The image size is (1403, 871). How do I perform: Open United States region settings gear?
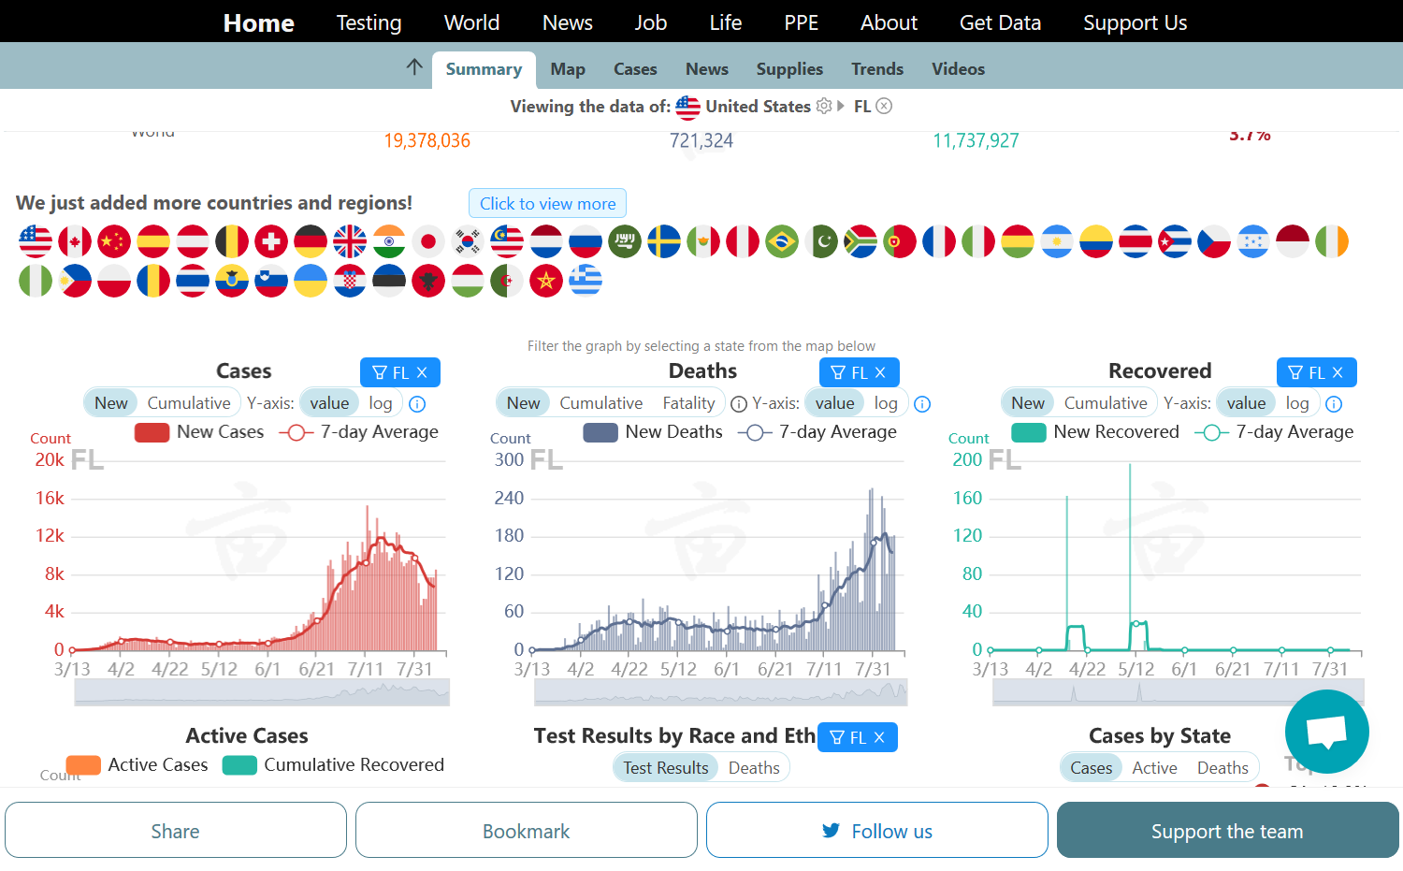[824, 106]
